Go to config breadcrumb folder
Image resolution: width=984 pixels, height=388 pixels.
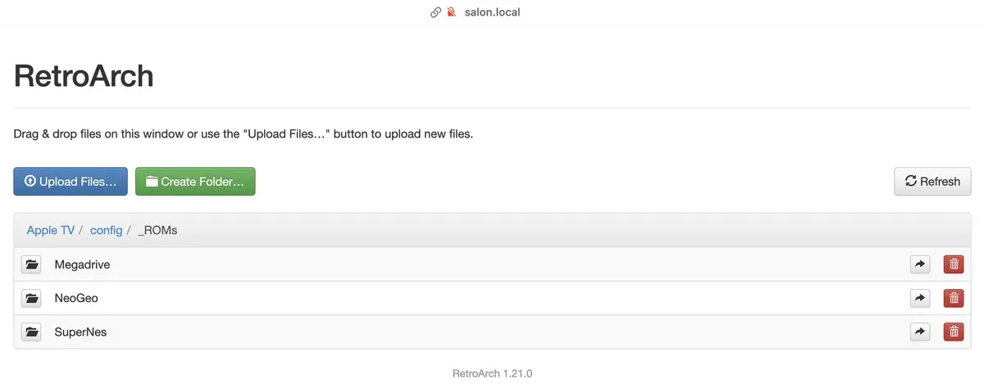[106, 231]
